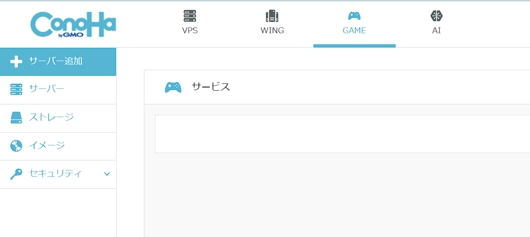The image size is (530, 237).
Task: Open the ストレージ sidebar menu item
Action: click(x=58, y=118)
